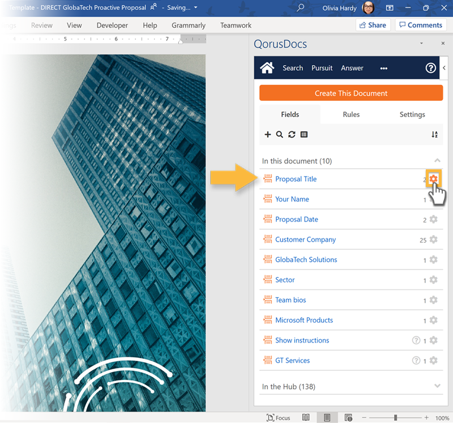Sort fields with the sort icon
Viewport: 453px width, 423px height.
pyautogui.click(x=434, y=135)
